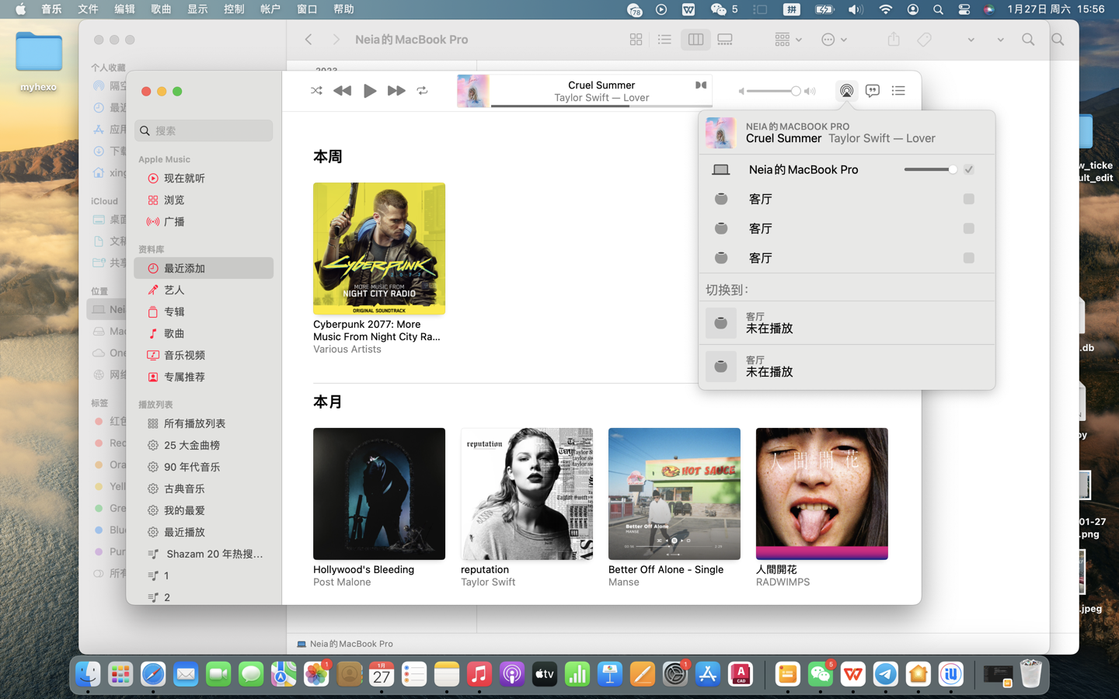Open Control Center in menu bar
This screenshot has height=699, width=1119.
(x=964, y=9)
